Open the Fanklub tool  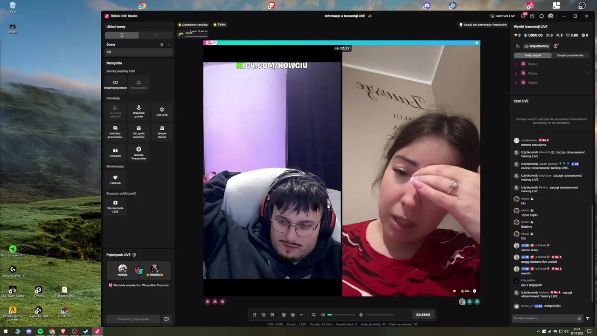[115, 180]
